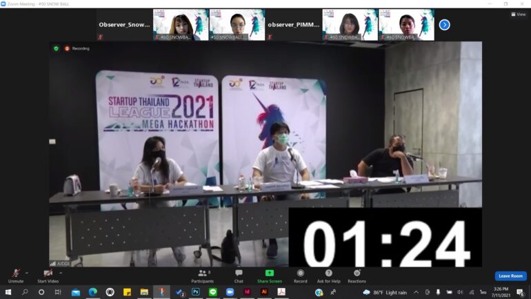Click Ask for Help
Image resolution: width=531 pixels, height=299 pixels.
328,276
